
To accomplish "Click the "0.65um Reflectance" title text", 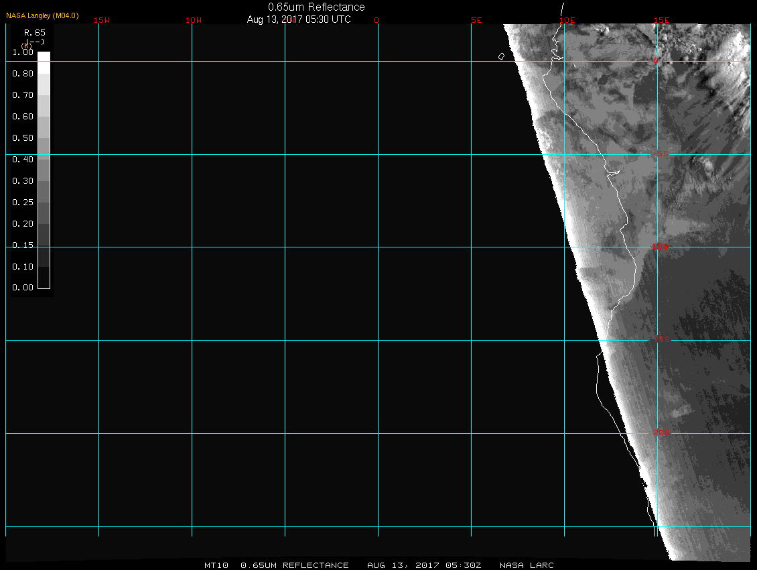I will coord(316,7).
